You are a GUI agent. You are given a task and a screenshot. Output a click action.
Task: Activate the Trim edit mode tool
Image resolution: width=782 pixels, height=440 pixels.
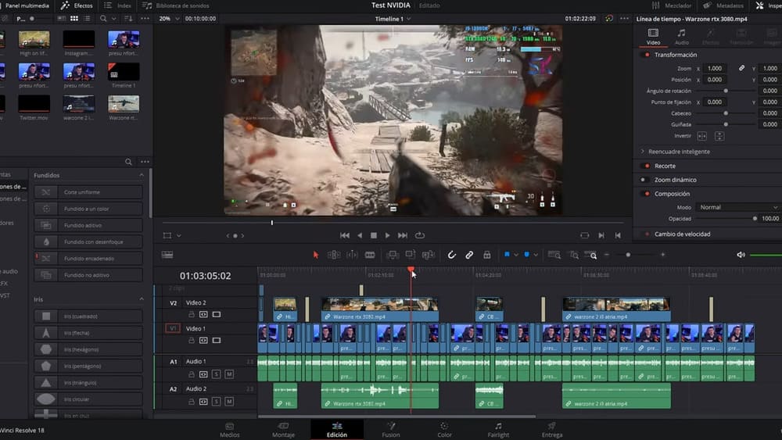tap(334, 255)
